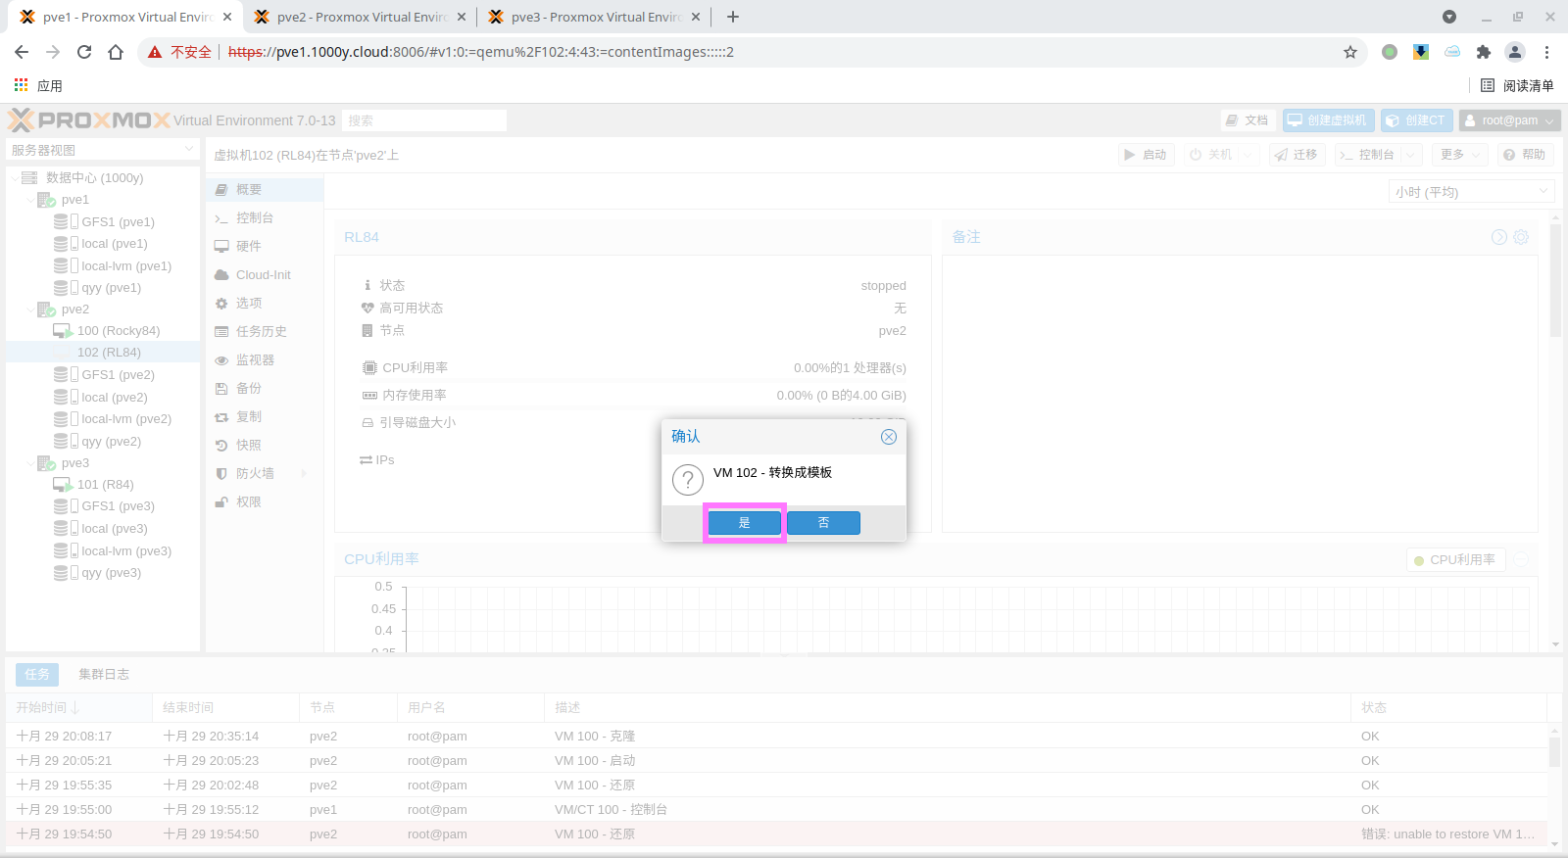Switch to the pve2 browser tab
Image resolution: width=1568 pixels, height=858 pixels.
[359, 17]
